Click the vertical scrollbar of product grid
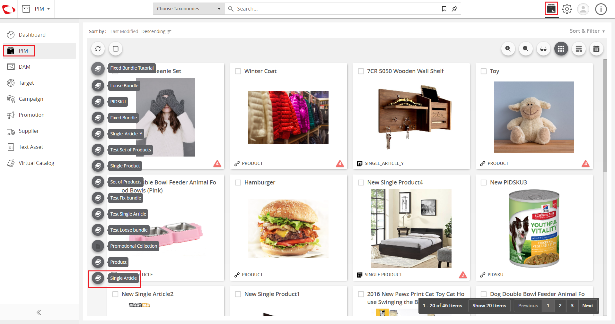The image size is (615, 324). coord(605,115)
